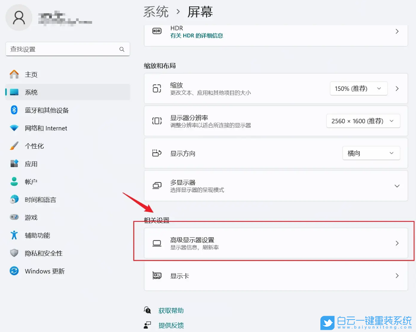The image size is (416, 332).
Task: Click the 提供反馈 link
Action: point(171,325)
